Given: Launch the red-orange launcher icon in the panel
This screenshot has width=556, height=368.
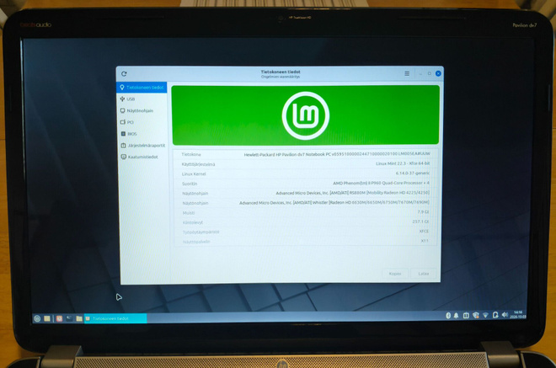Looking at the screenshot, I should (x=59, y=318).
